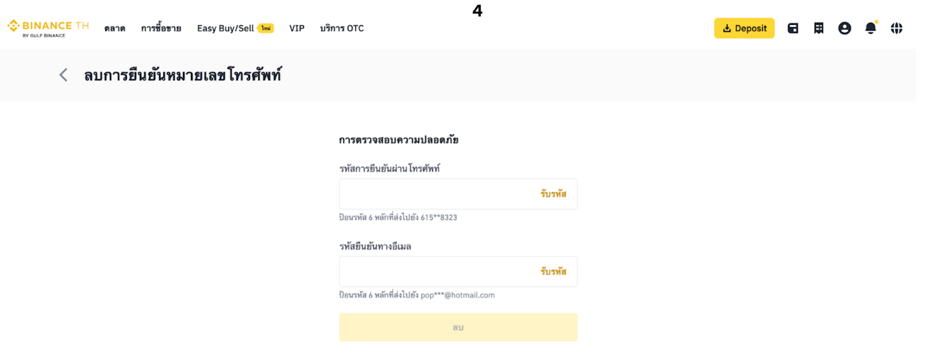Image resolution: width=926 pixels, height=353 pixels.
Task: Click the yellow ใหม่ badge
Action: (x=266, y=28)
